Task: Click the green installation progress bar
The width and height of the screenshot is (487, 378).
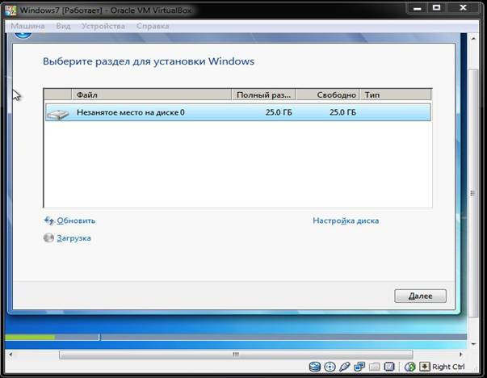Action: (x=30, y=337)
